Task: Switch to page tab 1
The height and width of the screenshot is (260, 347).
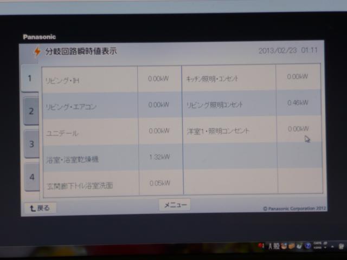Action: tap(30, 78)
